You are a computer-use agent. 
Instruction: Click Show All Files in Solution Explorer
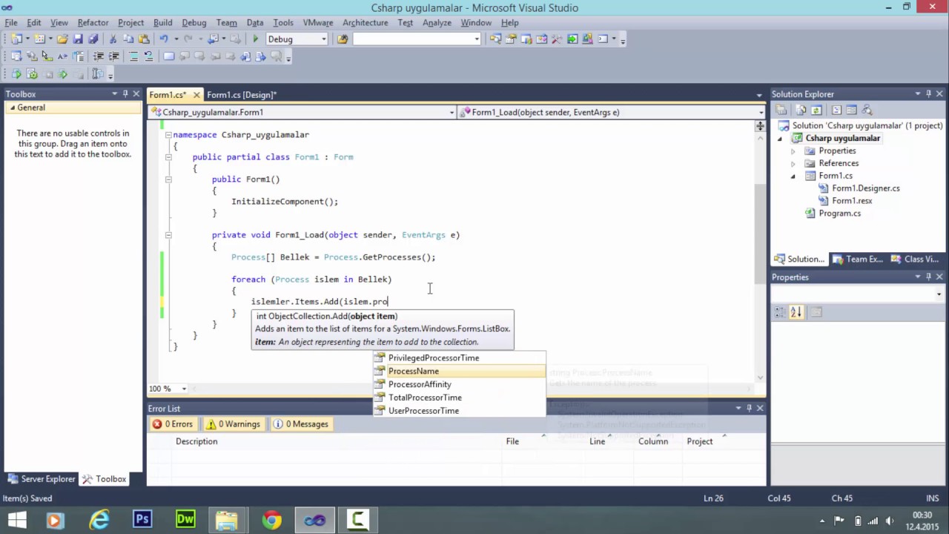pos(802,110)
